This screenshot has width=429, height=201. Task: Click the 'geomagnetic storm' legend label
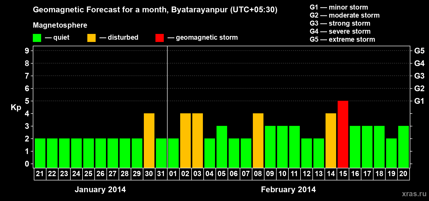[x=207, y=38]
